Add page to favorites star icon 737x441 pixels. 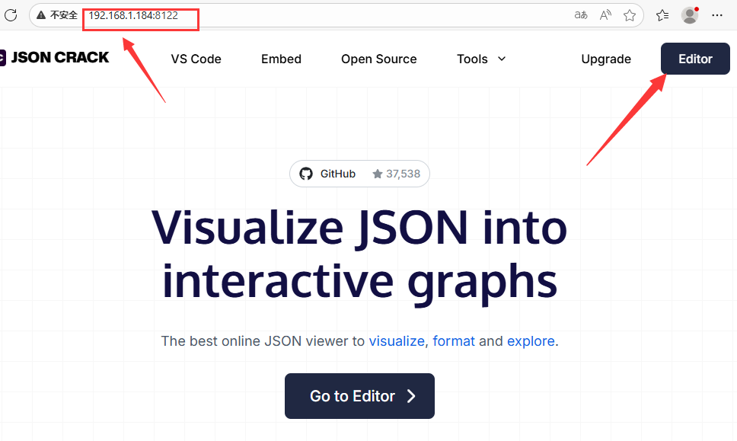pyautogui.click(x=630, y=15)
